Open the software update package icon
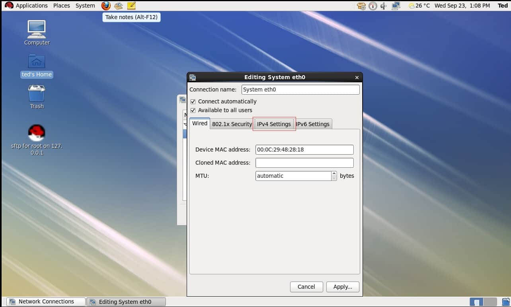511x307 pixels. coord(361,6)
